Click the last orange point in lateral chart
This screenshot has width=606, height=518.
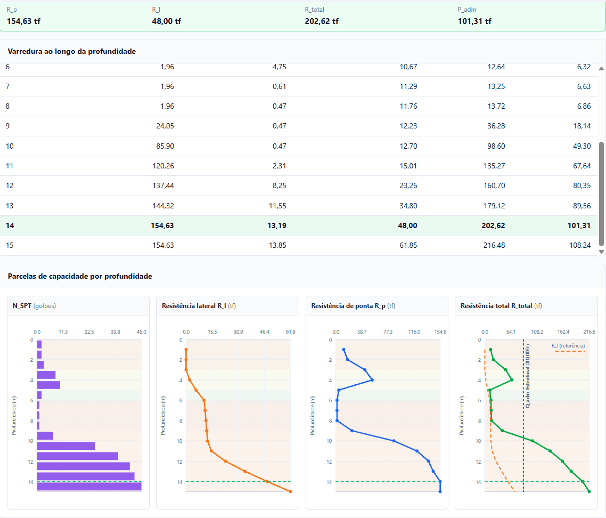tap(291, 492)
